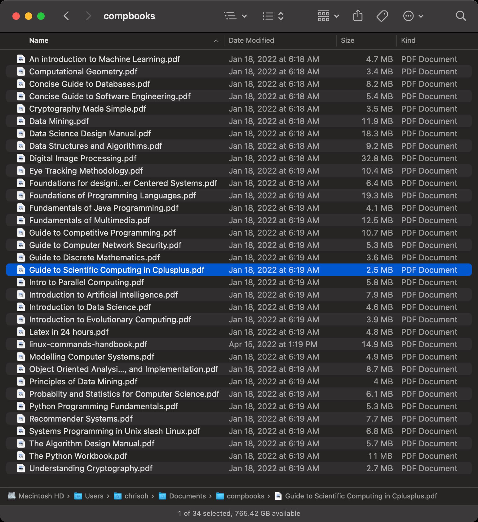Click the Edit Tags icon

pyautogui.click(x=382, y=16)
